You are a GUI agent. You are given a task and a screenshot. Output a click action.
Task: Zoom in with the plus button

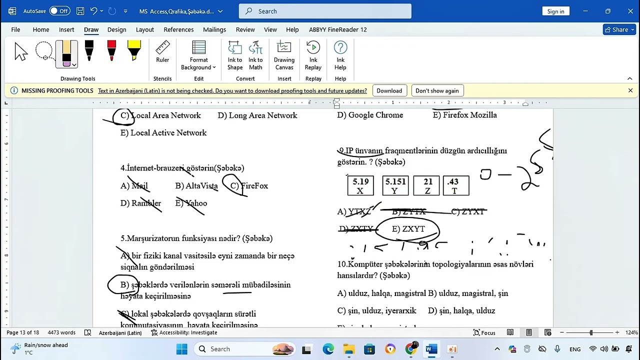coord(617,332)
